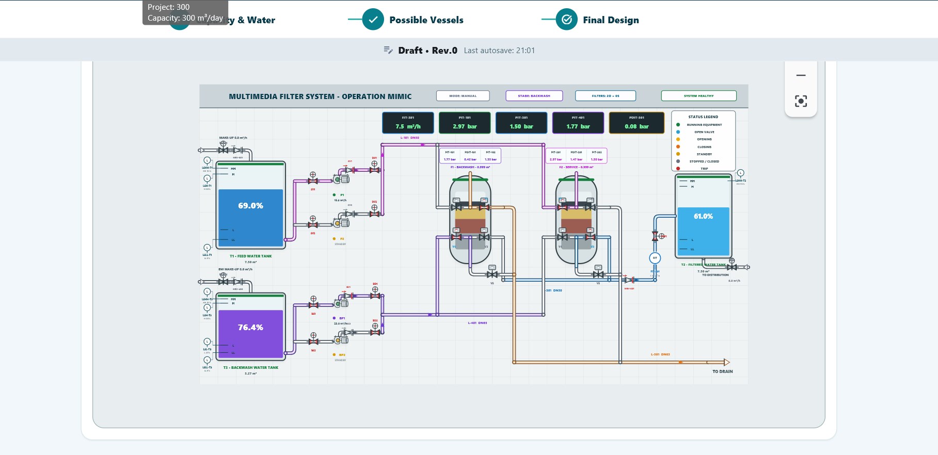Select standby feed pump P2 symbol
The image size is (938, 455).
point(341,223)
